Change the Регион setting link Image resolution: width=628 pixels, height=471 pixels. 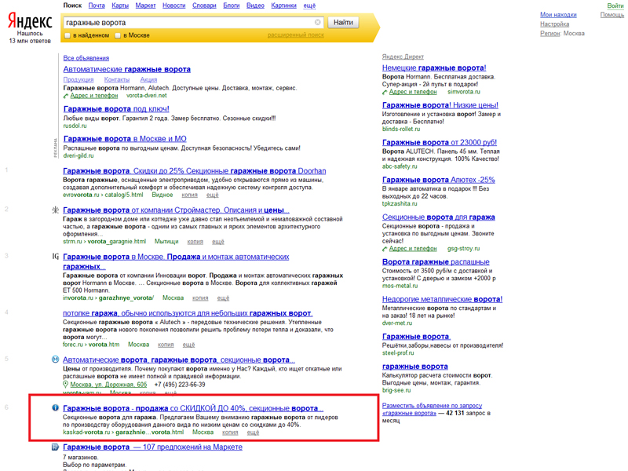tap(550, 33)
